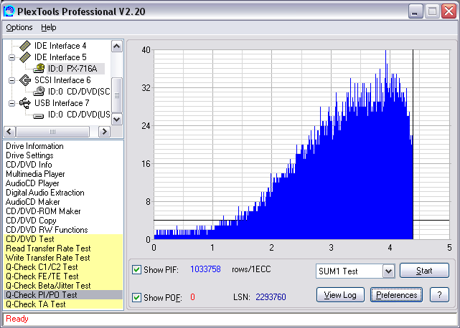The image size is (460, 328).
Task: Toggle the Show POF checkbox
Action: pyautogui.click(x=136, y=297)
